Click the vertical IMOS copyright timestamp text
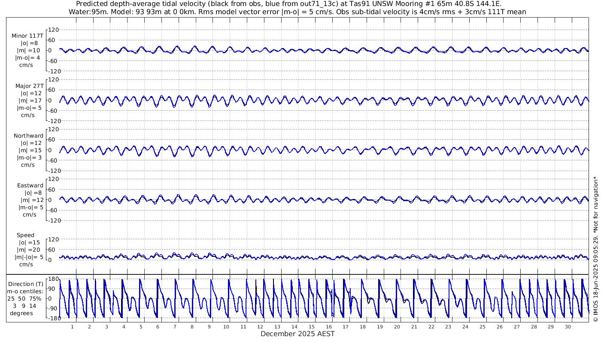 [x=595, y=249]
